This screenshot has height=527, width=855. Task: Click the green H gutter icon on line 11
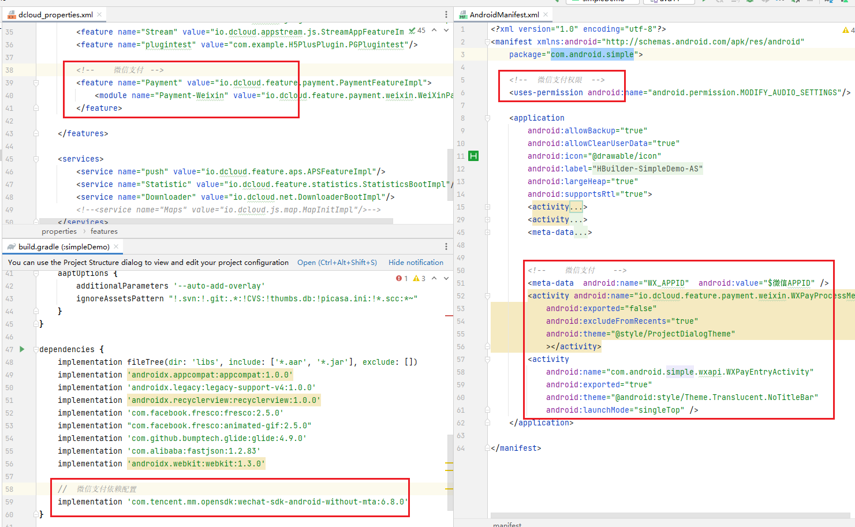point(473,156)
